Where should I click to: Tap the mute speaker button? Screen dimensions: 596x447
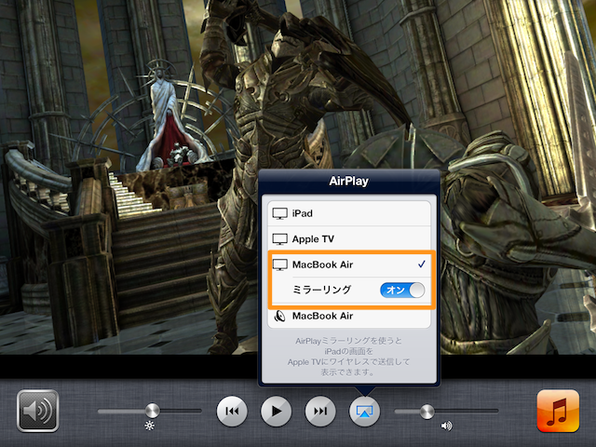tap(37, 411)
